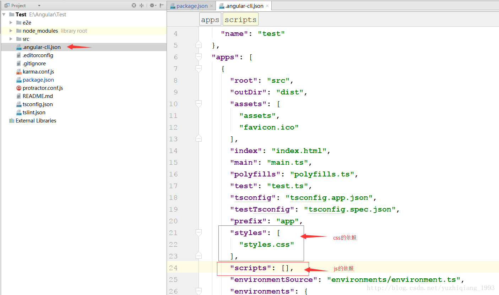
Task: Fold the apps block on line 6
Action: [x=199, y=57]
